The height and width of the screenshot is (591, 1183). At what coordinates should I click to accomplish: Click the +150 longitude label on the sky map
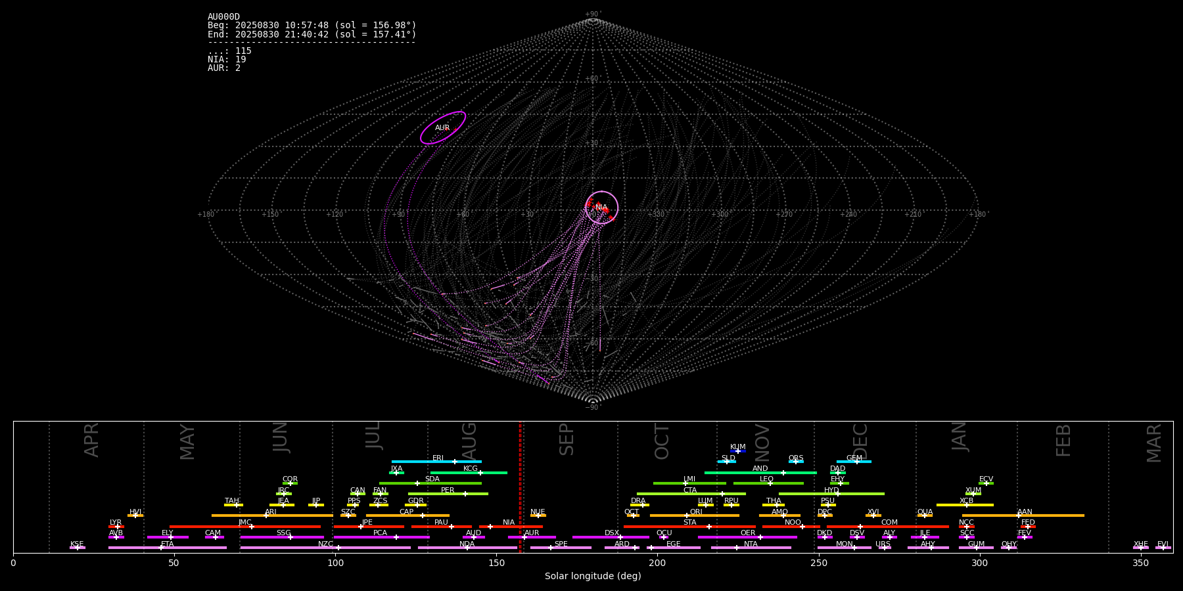coord(270,215)
